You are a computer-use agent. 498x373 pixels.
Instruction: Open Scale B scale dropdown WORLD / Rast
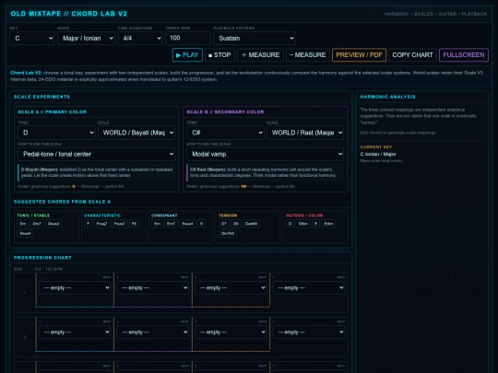[x=305, y=133]
